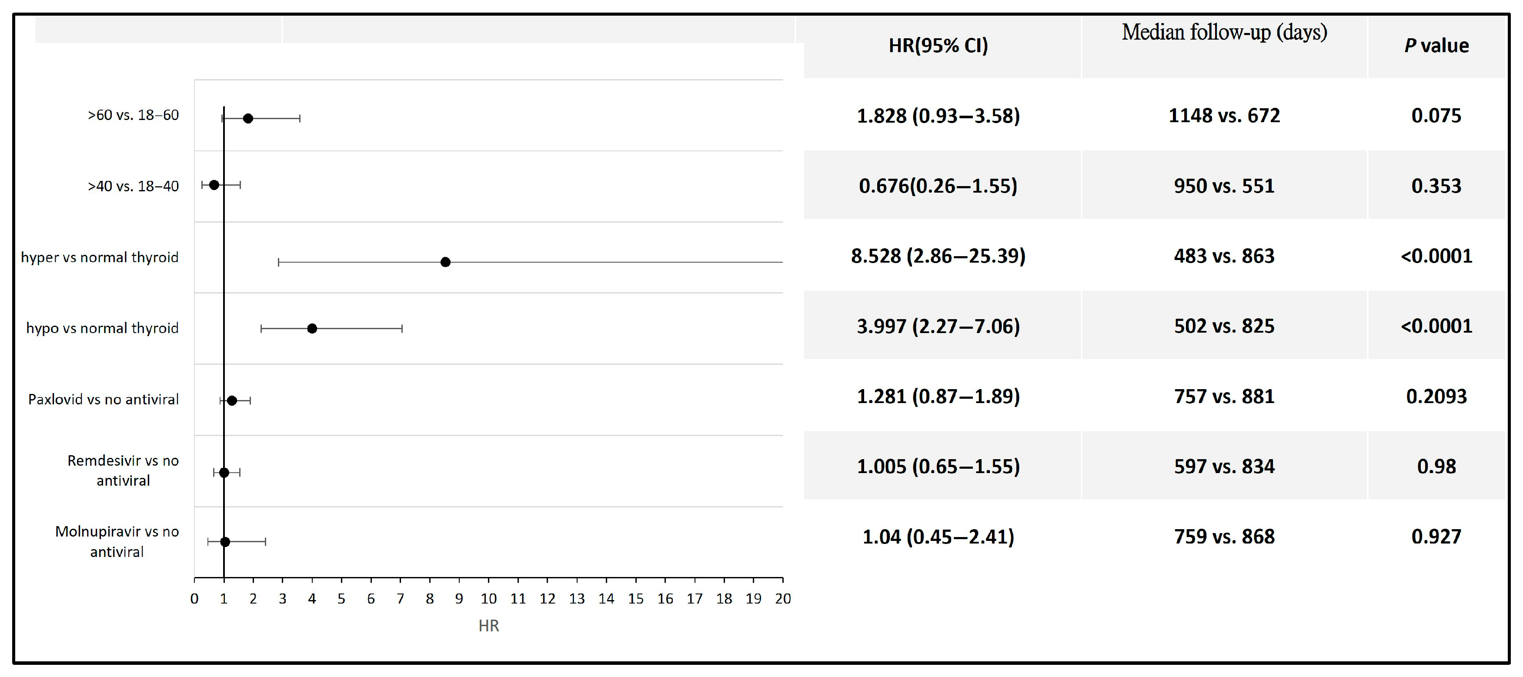Click the Paxlovid vs no antiviral marker

232,400
